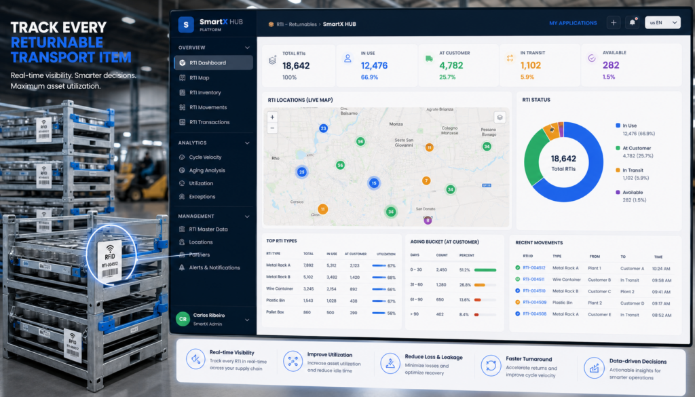Click the Improve Utilization feature icon
695x397 pixels.
pyautogui.click(x=293, y=361)
